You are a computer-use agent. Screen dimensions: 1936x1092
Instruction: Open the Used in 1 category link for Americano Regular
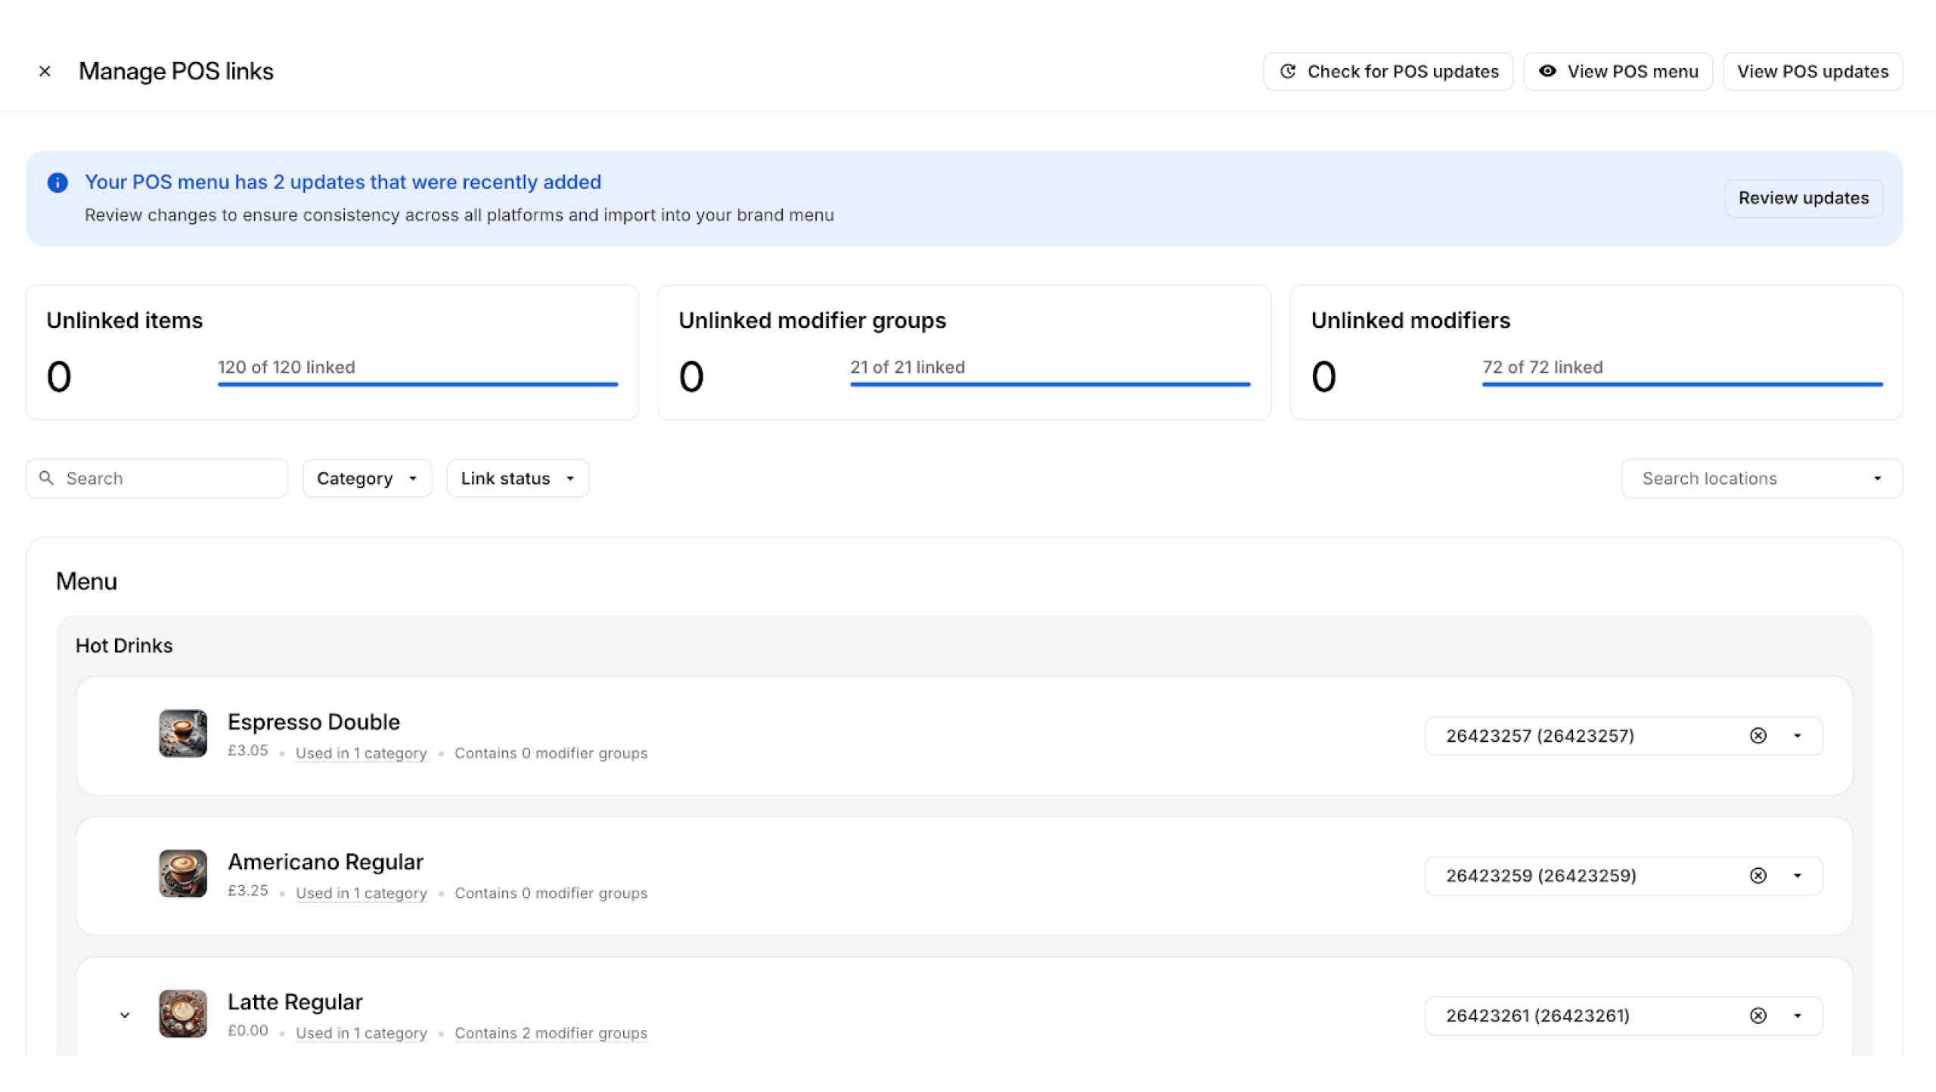point(361,893)
